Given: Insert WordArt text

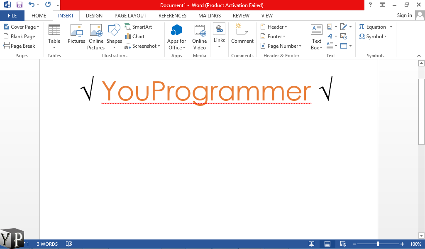Looking at the screenshot, I should (332, 36).
